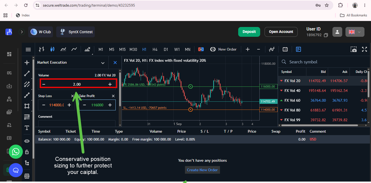Select the FX Vol 40 symbol row
This screenshot has height=183, width=371.
(323, 91)
